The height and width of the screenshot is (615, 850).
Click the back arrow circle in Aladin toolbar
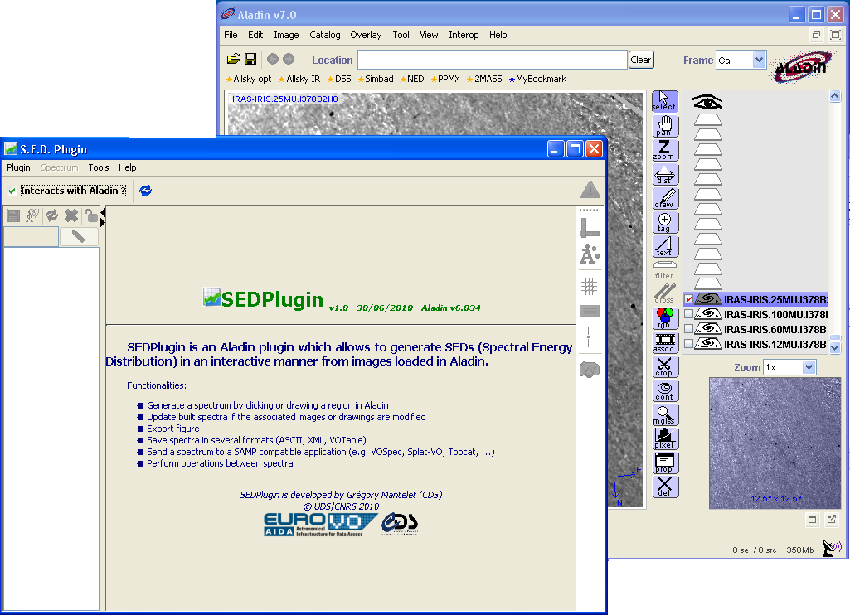(273, 59)
